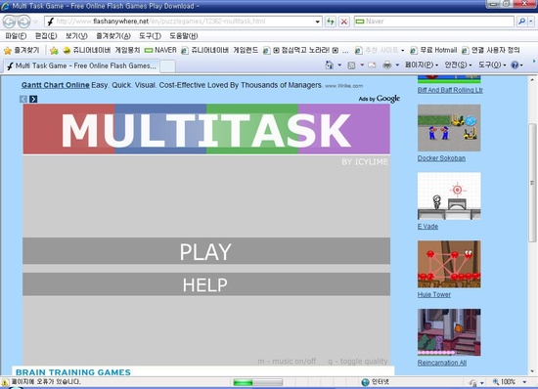
Task: Click the Print toolbar icon
Action: (386, 65)
